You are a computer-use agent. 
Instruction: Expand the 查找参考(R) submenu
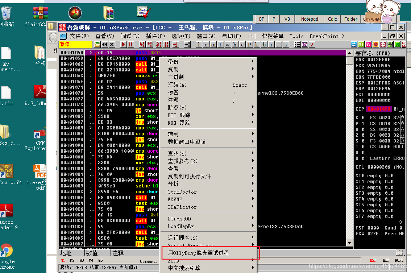208,161
